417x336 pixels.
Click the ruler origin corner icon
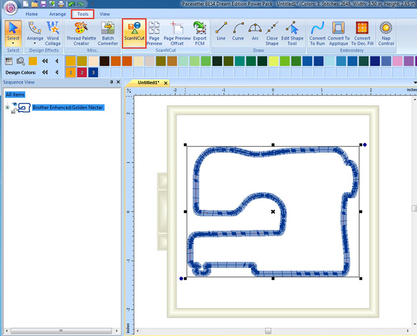click(129, 91)
